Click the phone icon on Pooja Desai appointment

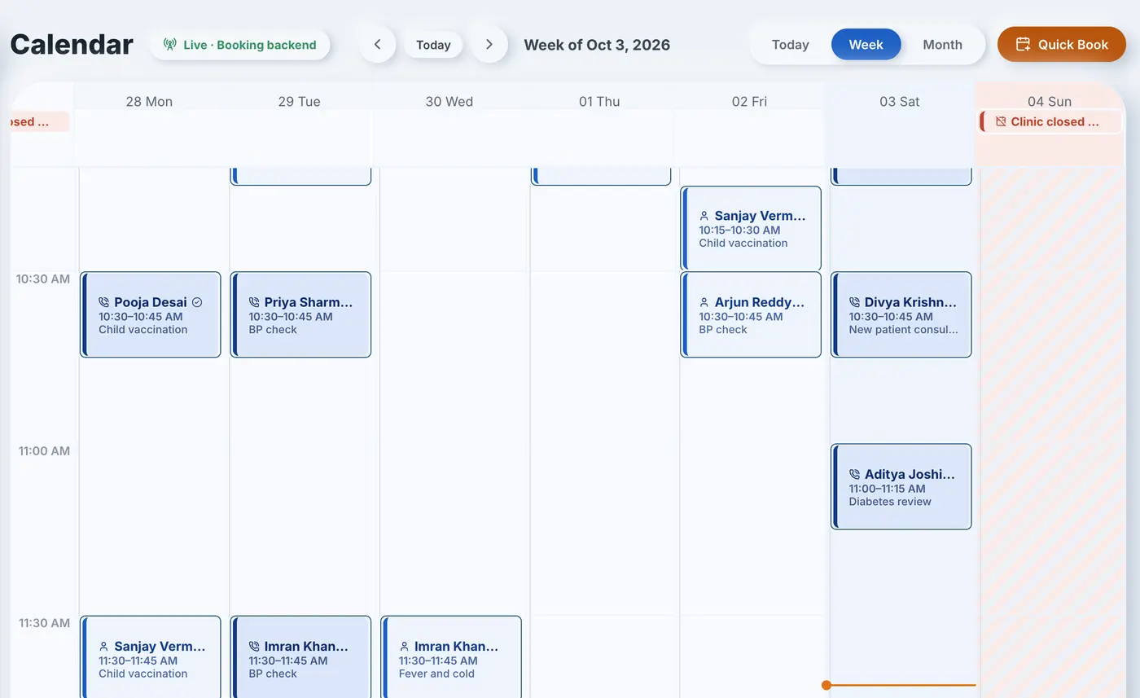pyautogui.click(x=103, y=302)
